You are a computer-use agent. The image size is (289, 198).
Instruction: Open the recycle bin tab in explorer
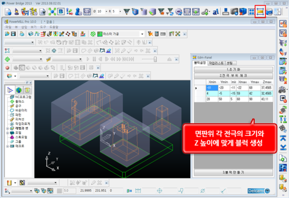click(x=27, y=90)
